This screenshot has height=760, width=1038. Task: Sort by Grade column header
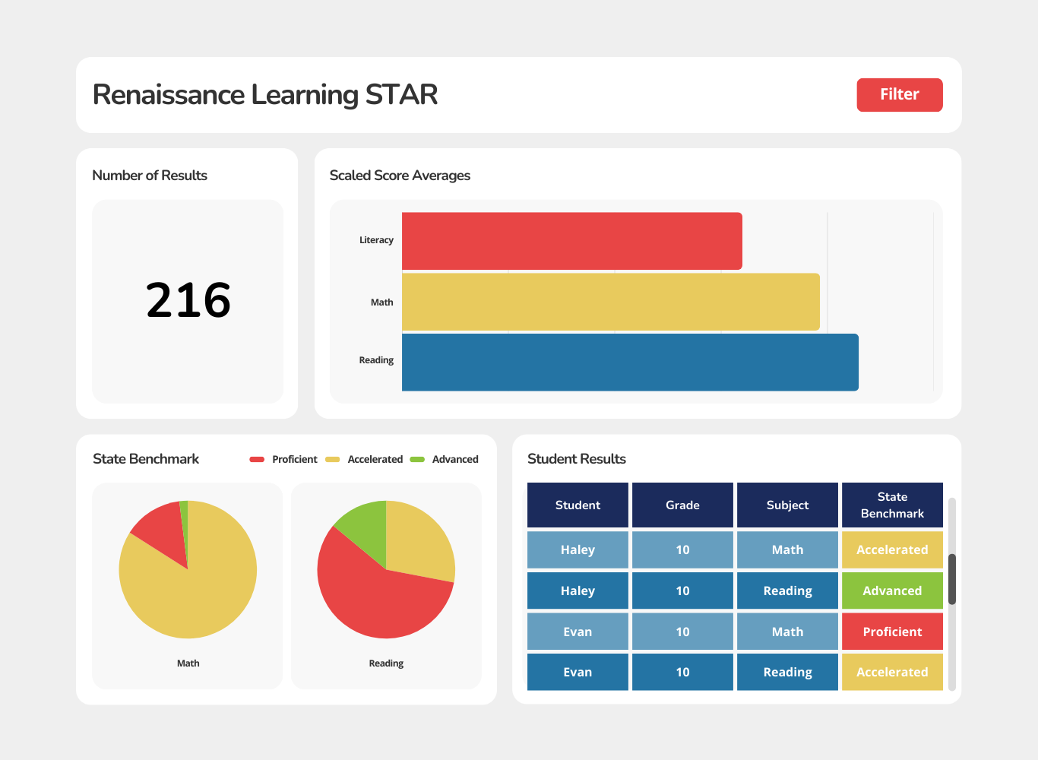[x=682, y=505]
